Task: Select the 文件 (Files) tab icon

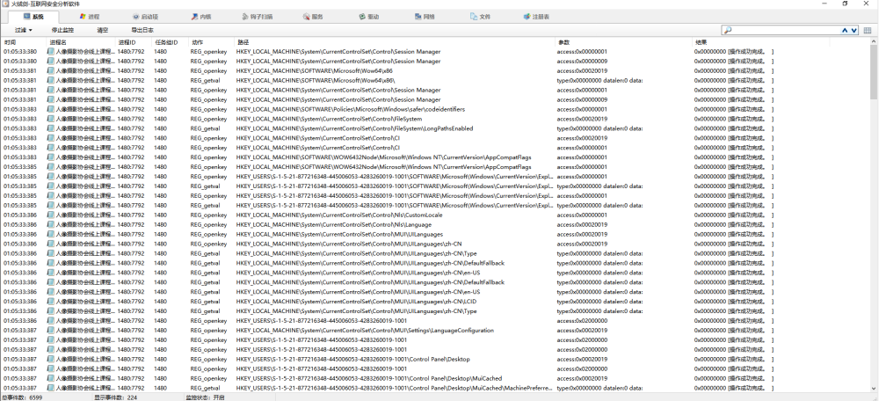Action: pyautogui.click(x=474, y=17)
